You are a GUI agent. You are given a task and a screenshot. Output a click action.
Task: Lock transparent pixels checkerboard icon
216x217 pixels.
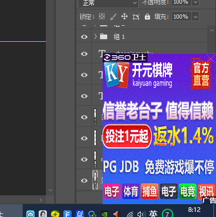tap(102, 16)
